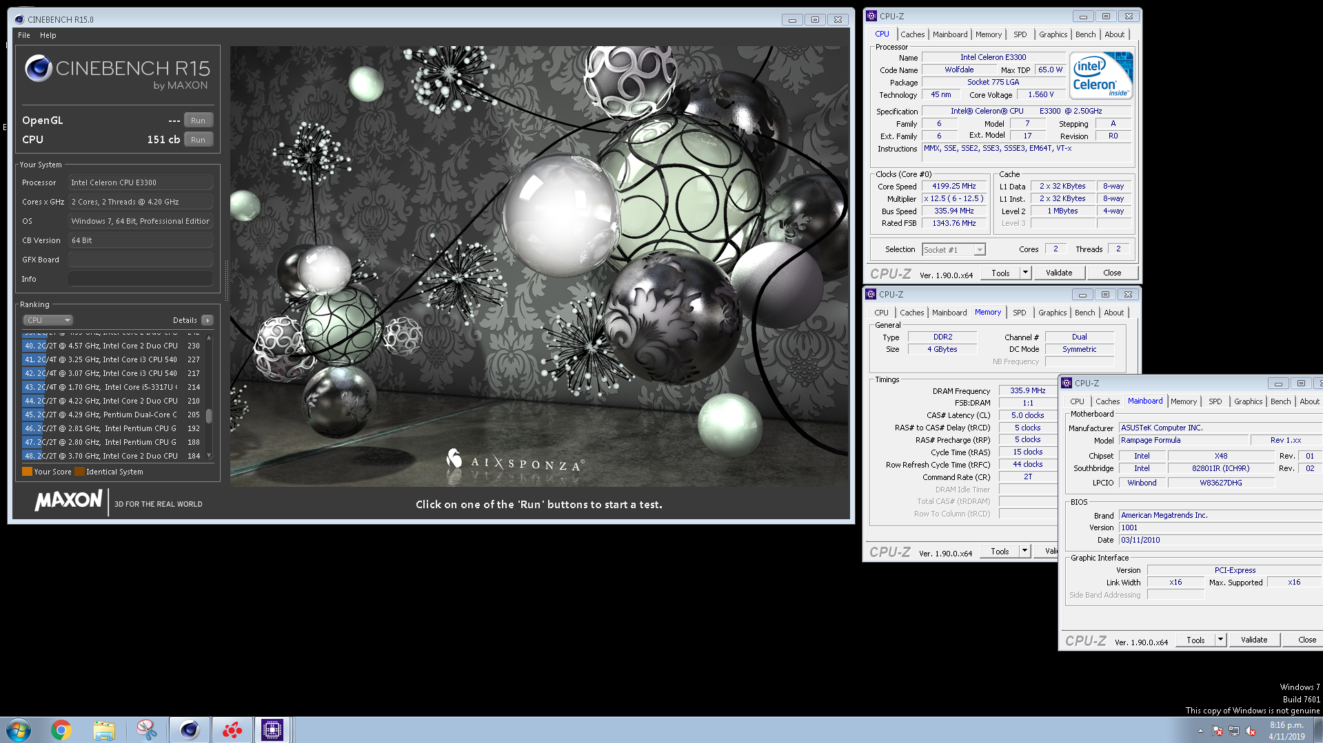Screen dimensions: 1323x743
Task: Click Validate in CPU-Z Mainboard window
Action: [1254, 640]
